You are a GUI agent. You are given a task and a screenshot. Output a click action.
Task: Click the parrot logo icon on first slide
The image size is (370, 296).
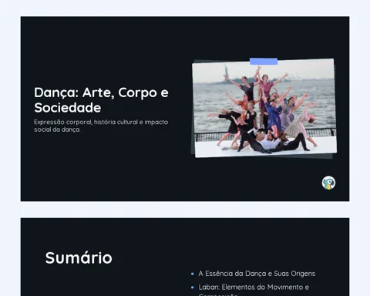pos(328,183)
